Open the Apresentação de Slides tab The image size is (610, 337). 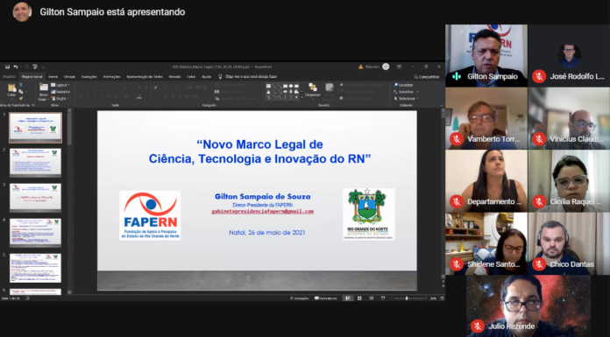click(x=145, y=77)
